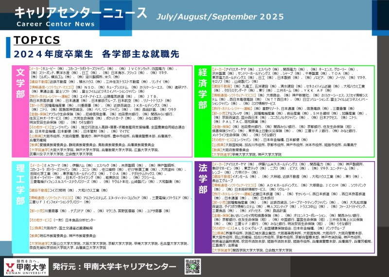
Task: Click 【教員】 tag in 理工学部 box
Action: (x=35, y=236)
